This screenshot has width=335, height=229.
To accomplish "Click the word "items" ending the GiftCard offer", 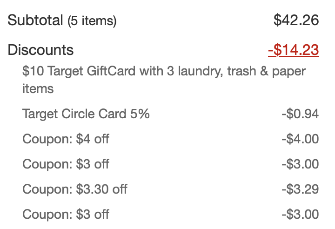I will (38, 88).
